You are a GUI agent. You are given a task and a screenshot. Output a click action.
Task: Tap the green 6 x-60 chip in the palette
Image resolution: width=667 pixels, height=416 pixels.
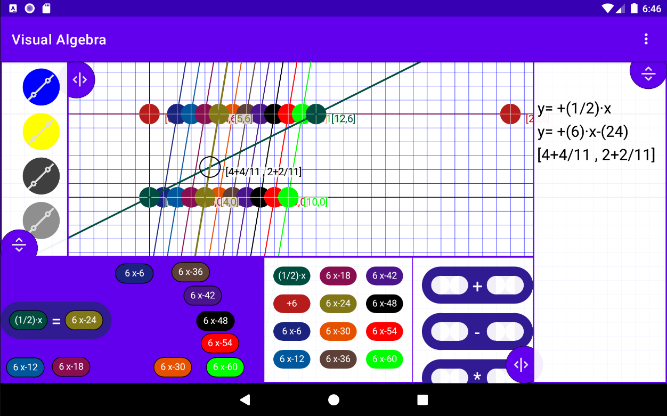(x=385, y=359)
